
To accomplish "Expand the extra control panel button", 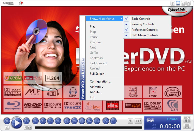I will coord(187,126).
